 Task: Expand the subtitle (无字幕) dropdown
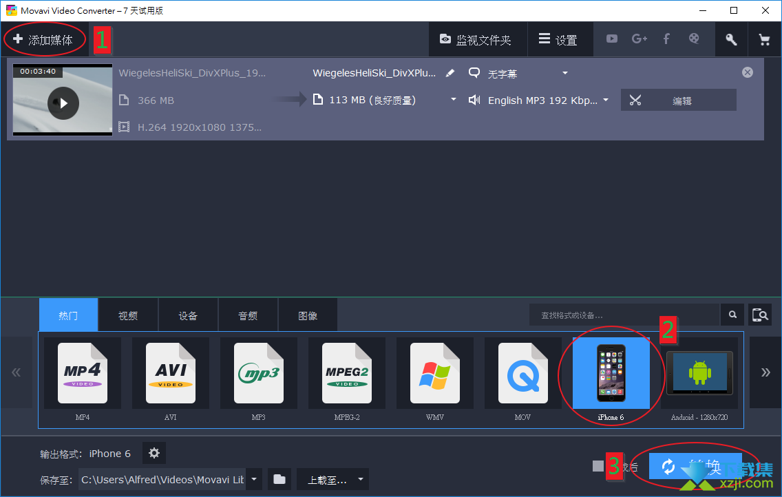click(x=565, y=73)
